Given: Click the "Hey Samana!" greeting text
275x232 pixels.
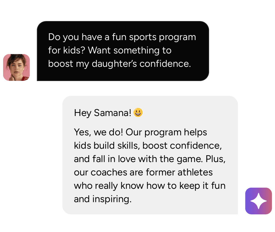Looking at the screenshot, I should coord(103,113).
